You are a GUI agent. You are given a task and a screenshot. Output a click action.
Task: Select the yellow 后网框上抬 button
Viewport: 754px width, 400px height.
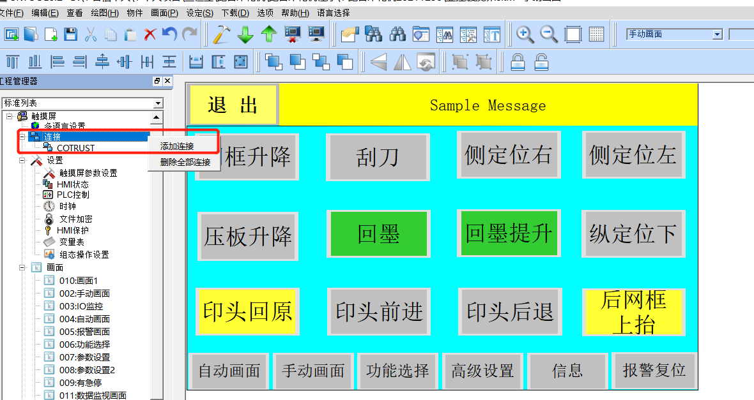pyautogui.click(x=633, y=312)
